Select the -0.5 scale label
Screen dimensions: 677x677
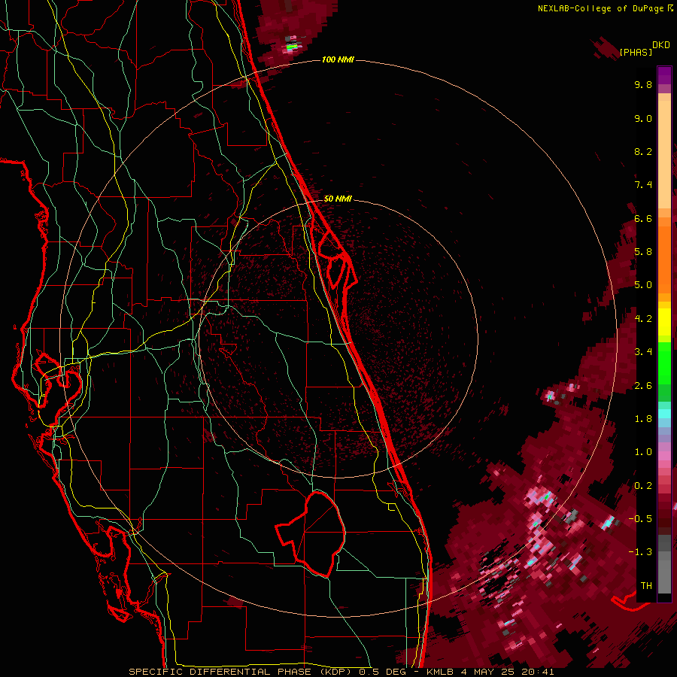pos(640,519)
